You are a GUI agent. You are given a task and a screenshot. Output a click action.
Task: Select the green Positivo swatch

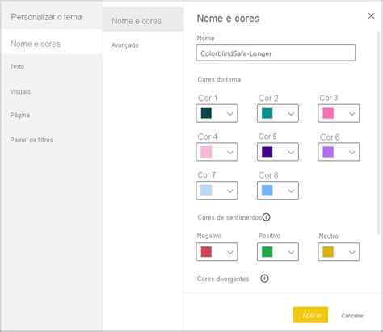tap(267, 252)
